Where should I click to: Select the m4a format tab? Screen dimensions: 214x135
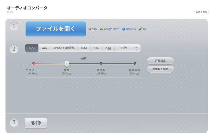point(84,48)
